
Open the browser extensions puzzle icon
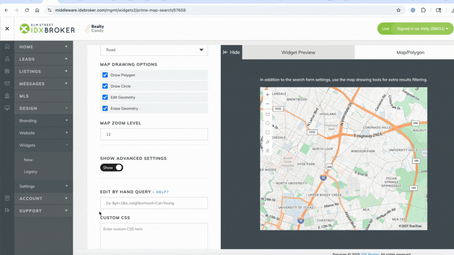(423, 10)
